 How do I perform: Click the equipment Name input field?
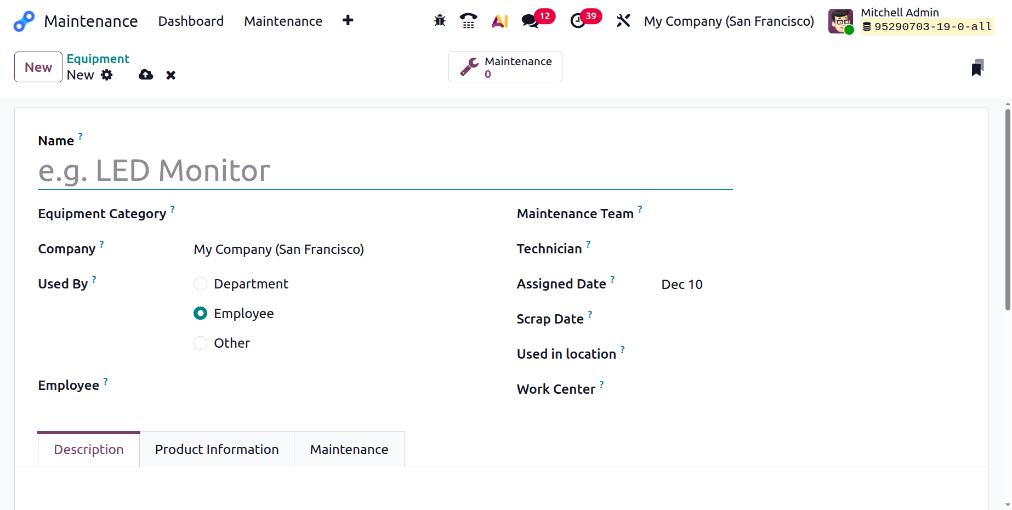pyautogui.click(x=385, y=171)
